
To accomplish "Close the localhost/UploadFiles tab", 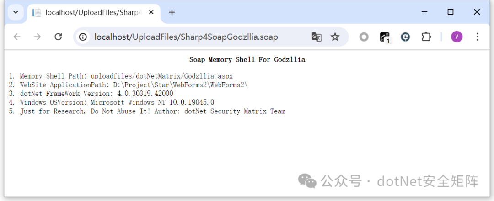I will point(151,12).
